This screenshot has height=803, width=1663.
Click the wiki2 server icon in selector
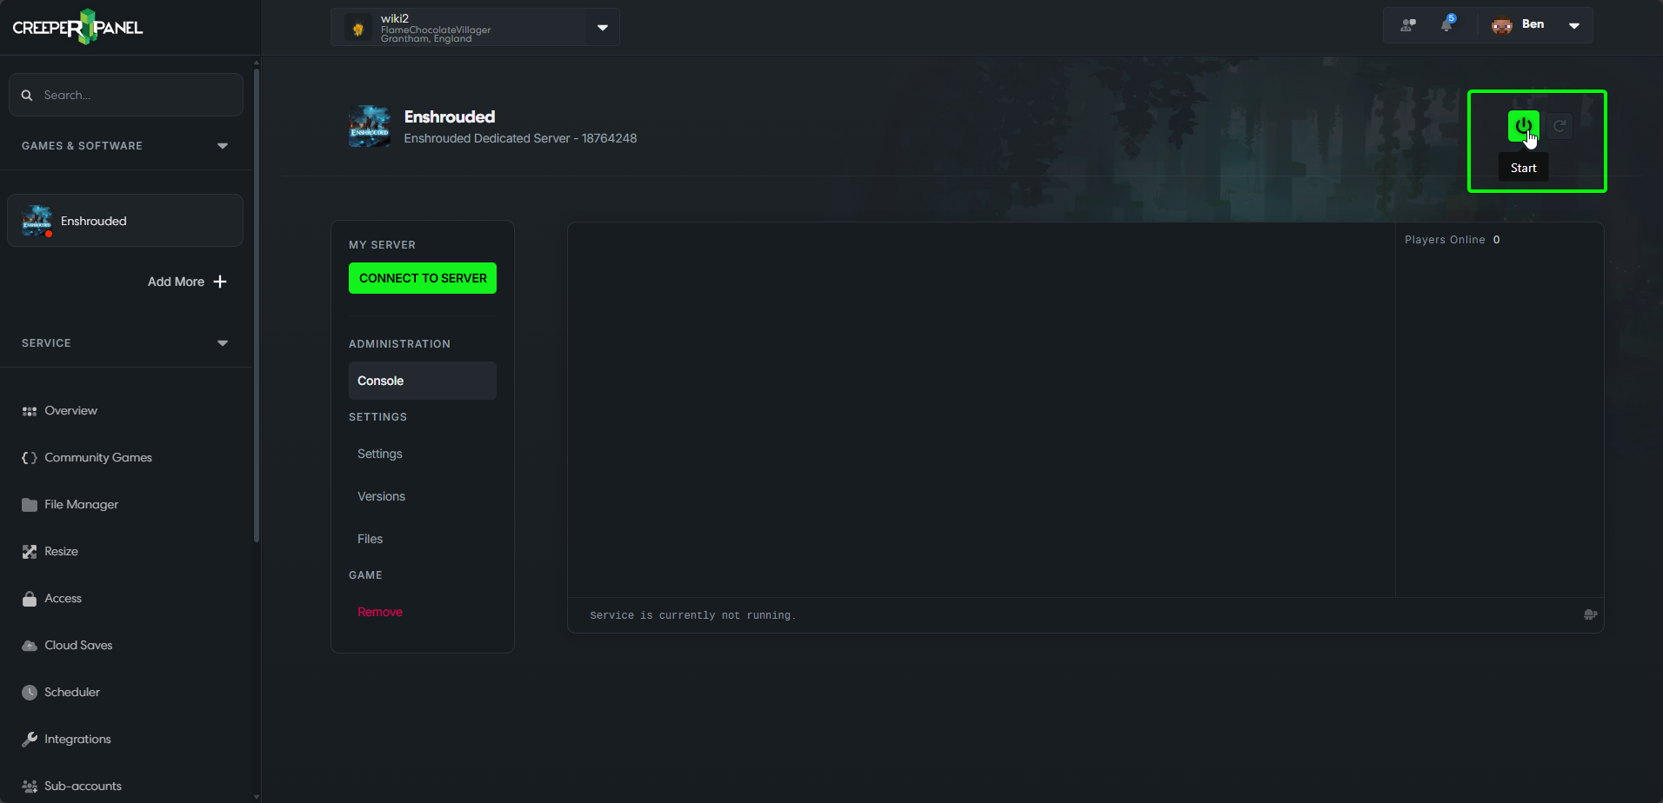[357, 28]
